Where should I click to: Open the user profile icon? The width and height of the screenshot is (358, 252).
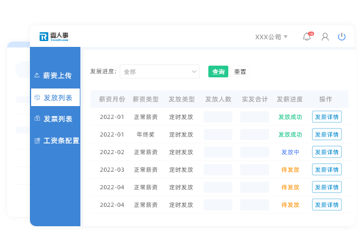(x=325, y=37)
